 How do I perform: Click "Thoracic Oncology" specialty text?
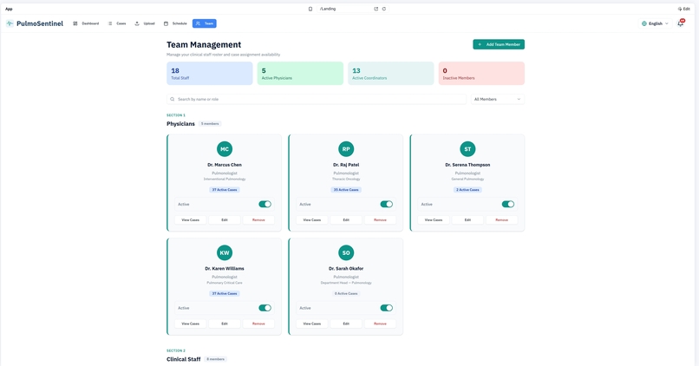346,180
